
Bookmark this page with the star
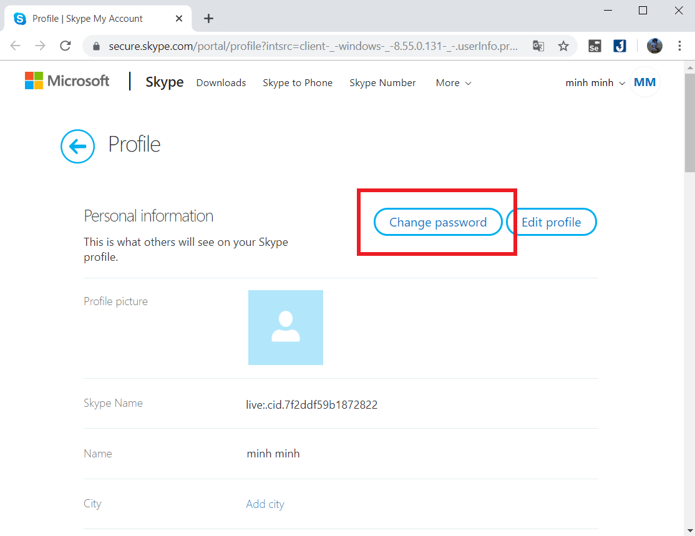(563, 46)
